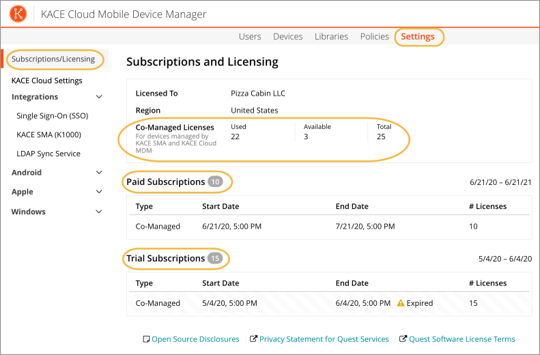Click the external link icon before Quest License Terms
The width and height of the screenshot is (540, 355).
pyautogui.click(x=403, y=339)
